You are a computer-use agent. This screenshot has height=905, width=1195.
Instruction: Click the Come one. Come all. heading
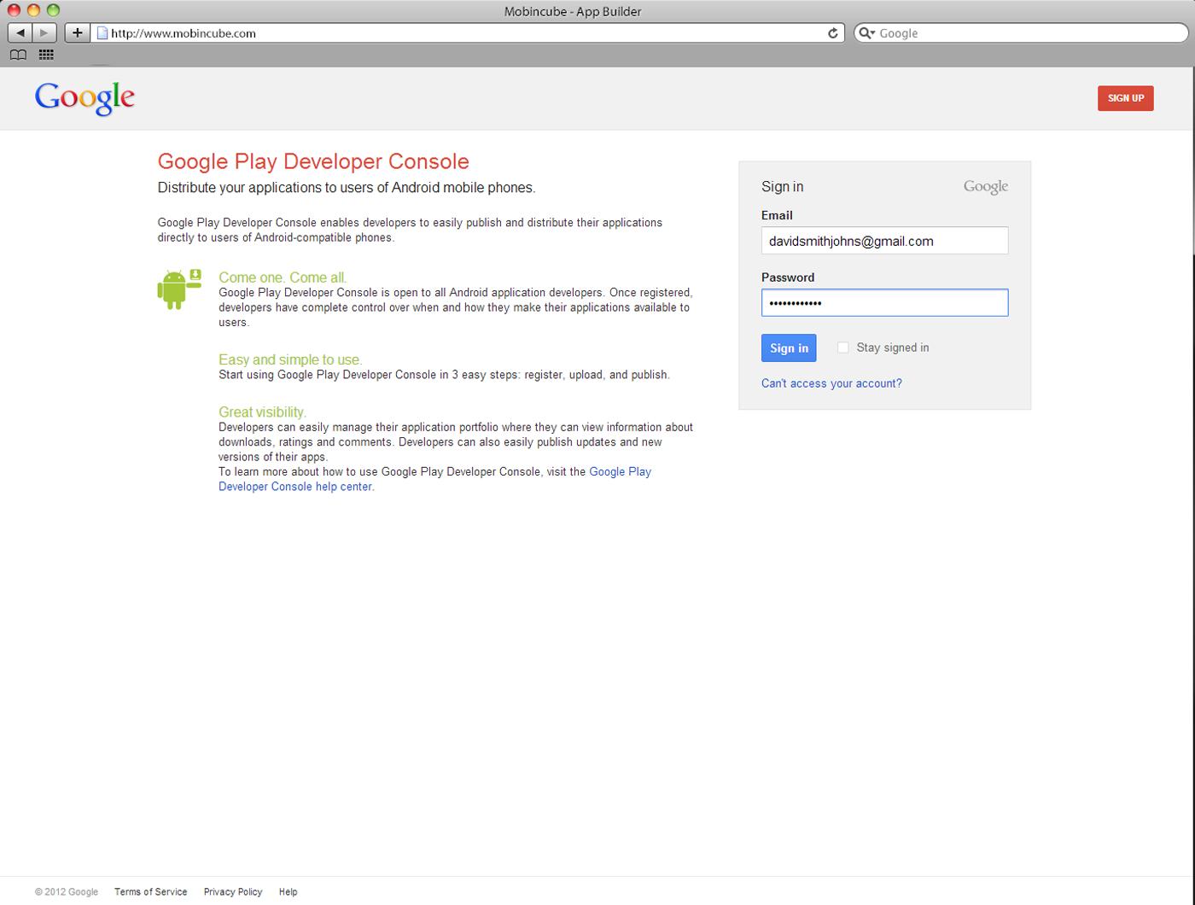(x=283, y=277)
